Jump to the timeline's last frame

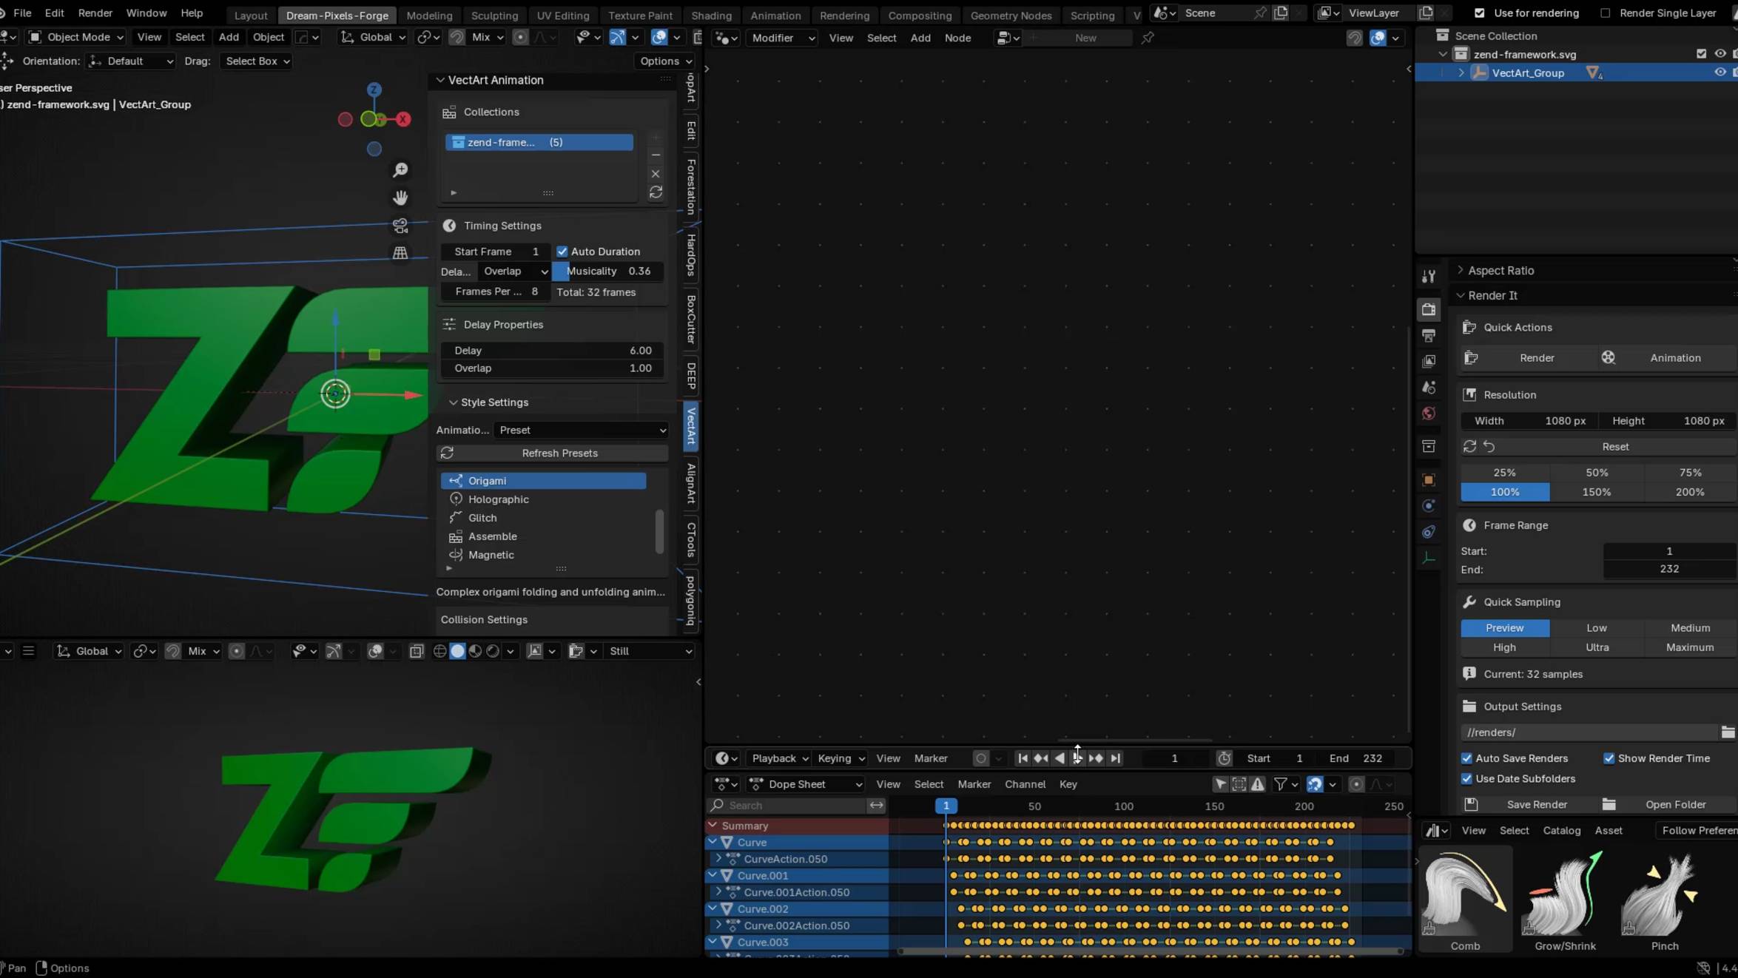(1115, 758)
